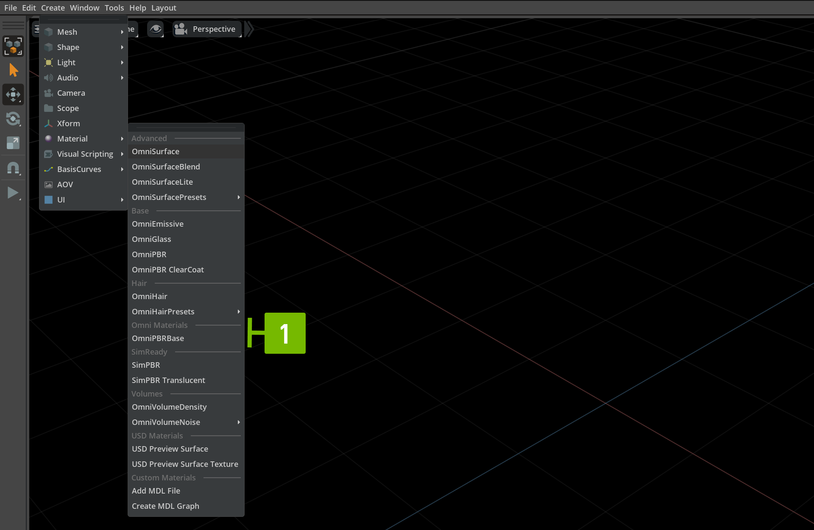Expand the Mesh submenu

[84, 32]
